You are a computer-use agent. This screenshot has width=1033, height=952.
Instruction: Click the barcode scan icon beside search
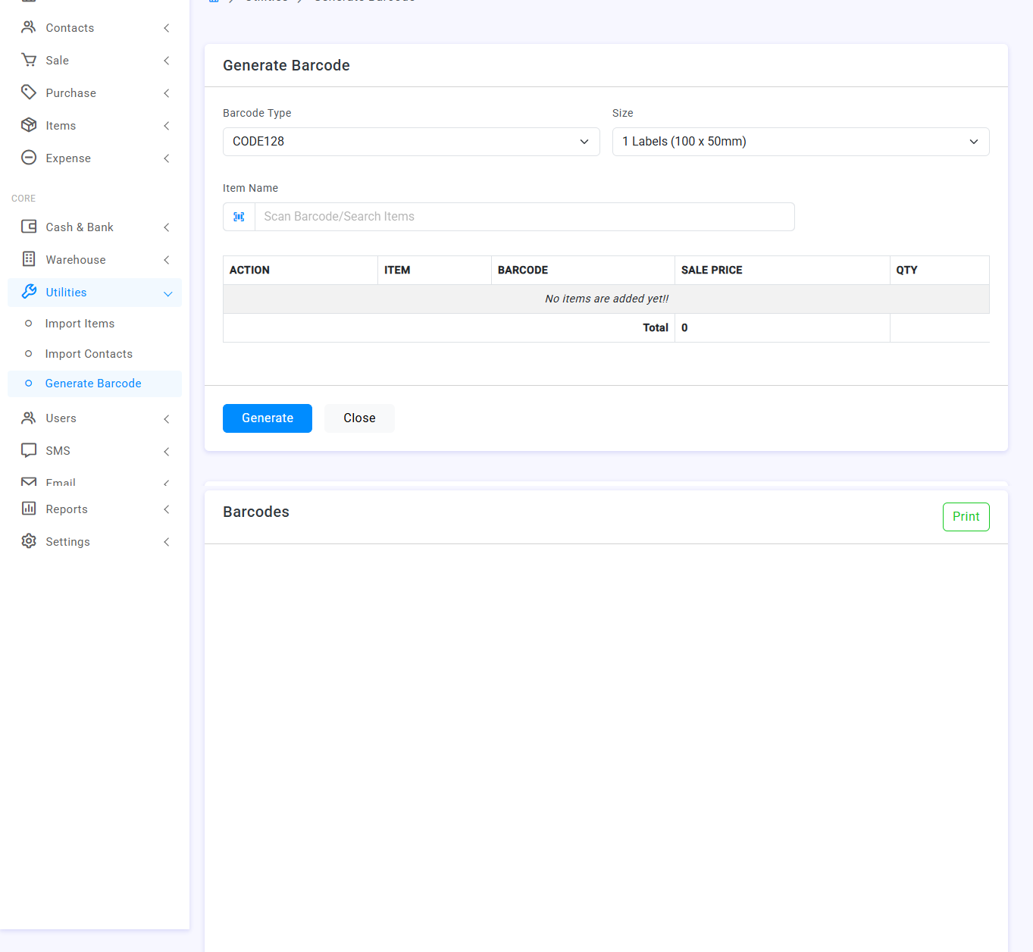(239, 217)
